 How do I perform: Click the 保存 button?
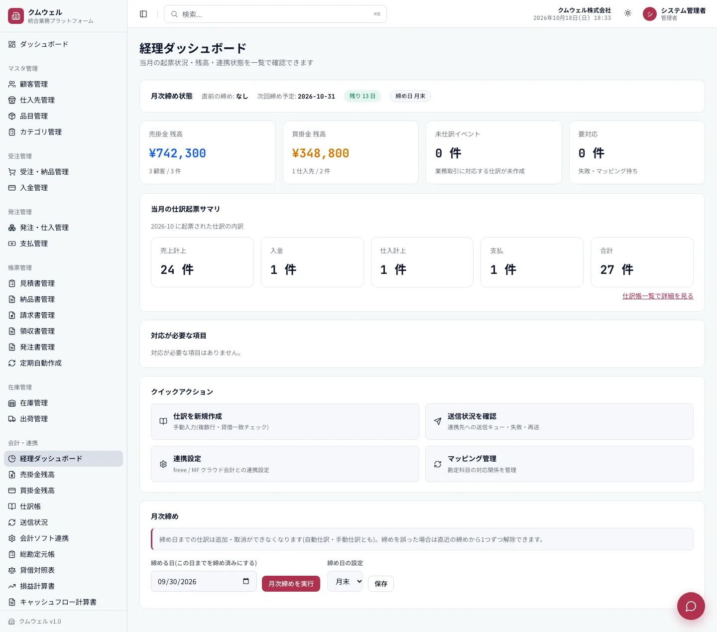click(381, 584)
